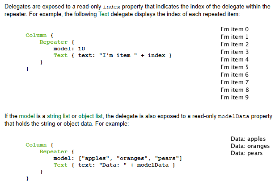Click 'model: 10' in the code
The image size is (275, 188).
[x=69, y=49]
